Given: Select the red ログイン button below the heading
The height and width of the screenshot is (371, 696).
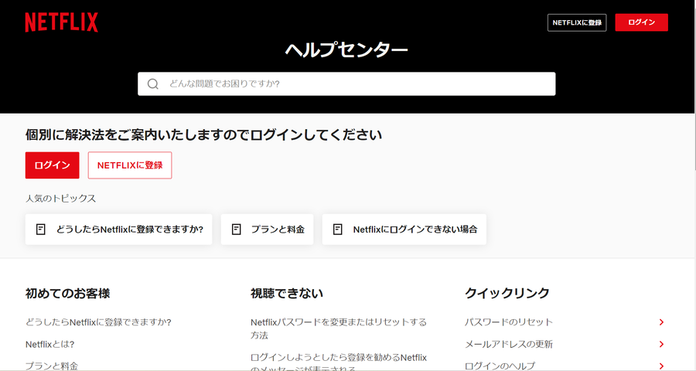Looking at the screenshot, I should [53, 165].
